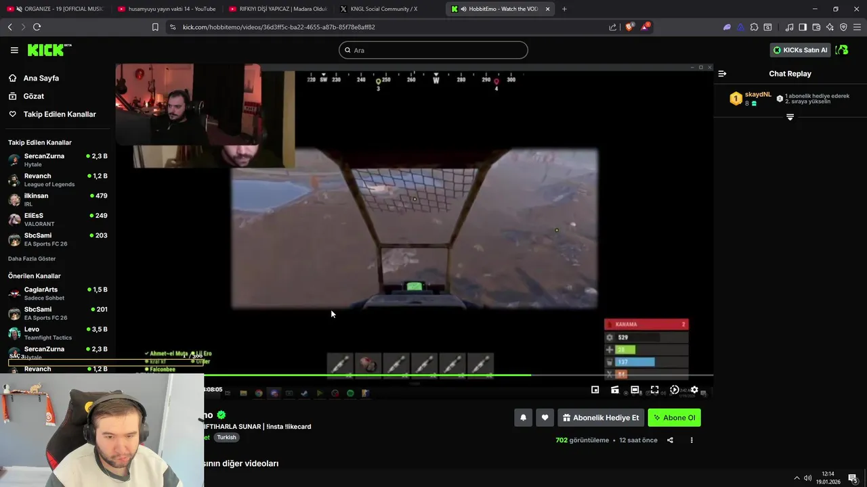
Task: Open Brave VPN shield icon
Action: click(843, 27)
